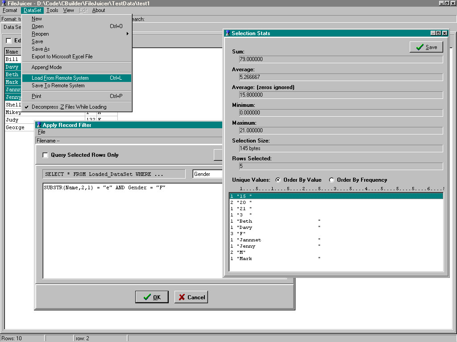Viewport: 457px width, 342px height.
Task: Click the Minimum value field
Action: [x=341, y=113]
